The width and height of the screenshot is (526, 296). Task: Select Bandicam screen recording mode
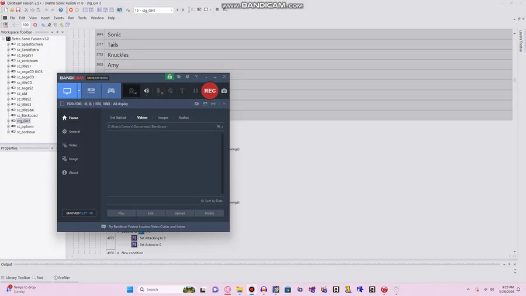click(x=67, y=91)
